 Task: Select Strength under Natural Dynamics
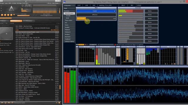[69, 16]
